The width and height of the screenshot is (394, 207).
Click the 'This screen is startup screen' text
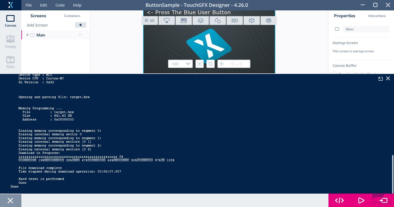[353, 51]
